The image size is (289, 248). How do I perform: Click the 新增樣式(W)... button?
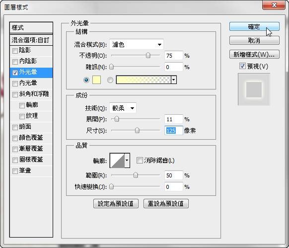(254, 54)
